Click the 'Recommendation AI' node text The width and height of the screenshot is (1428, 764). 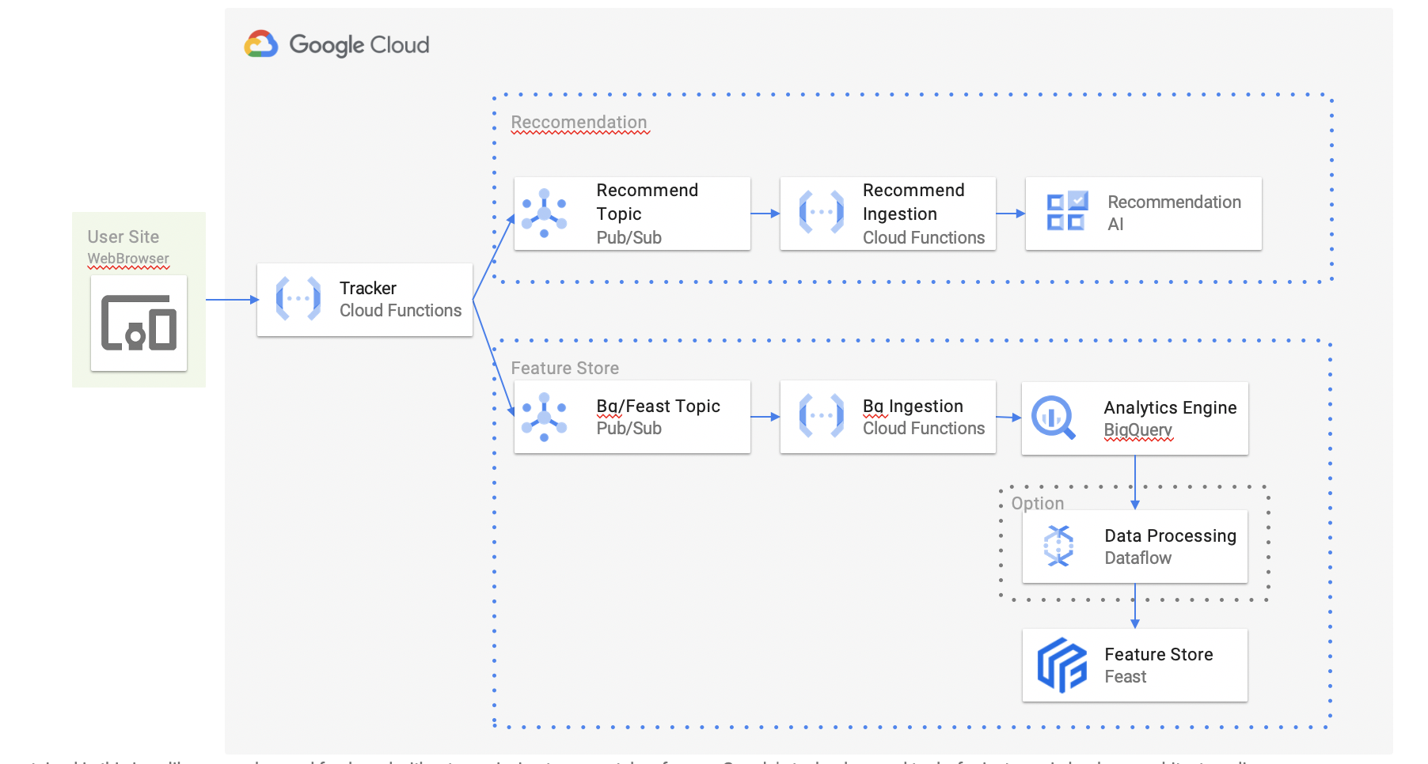(x=1175, y=213)
